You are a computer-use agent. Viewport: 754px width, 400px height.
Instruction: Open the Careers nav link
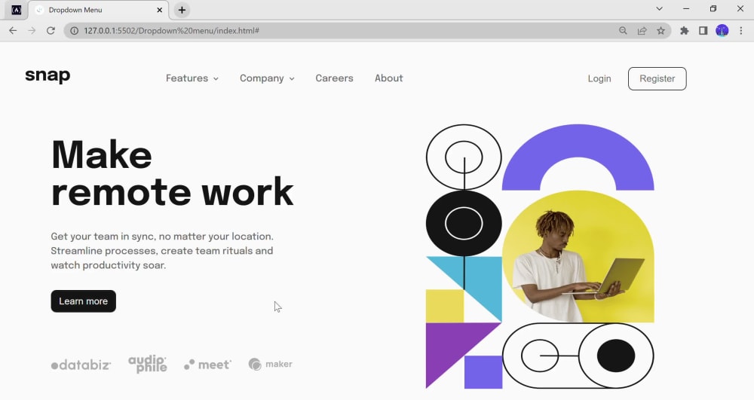pyautogui.click(x=334, y=78)
